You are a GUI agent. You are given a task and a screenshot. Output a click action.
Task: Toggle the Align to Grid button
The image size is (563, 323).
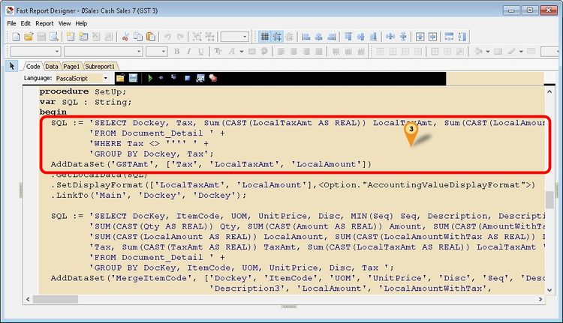click(278, 37)
